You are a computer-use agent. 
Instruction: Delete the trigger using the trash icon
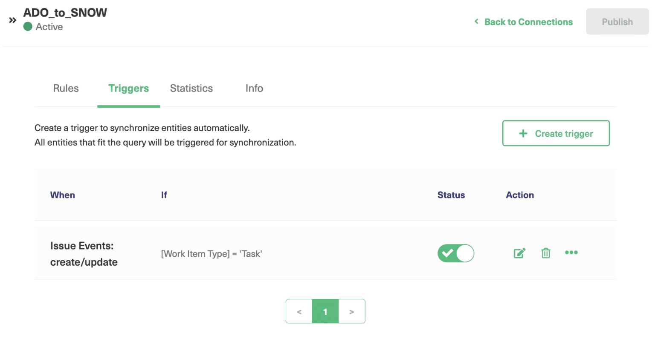pos(546,253)
